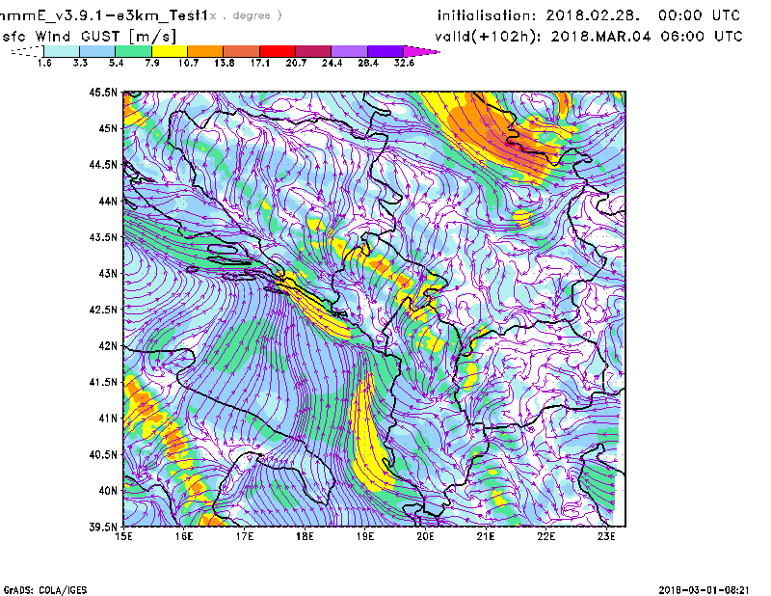Click the '23E' longitude label
This screenshot has height=596, width=771.
606,536
